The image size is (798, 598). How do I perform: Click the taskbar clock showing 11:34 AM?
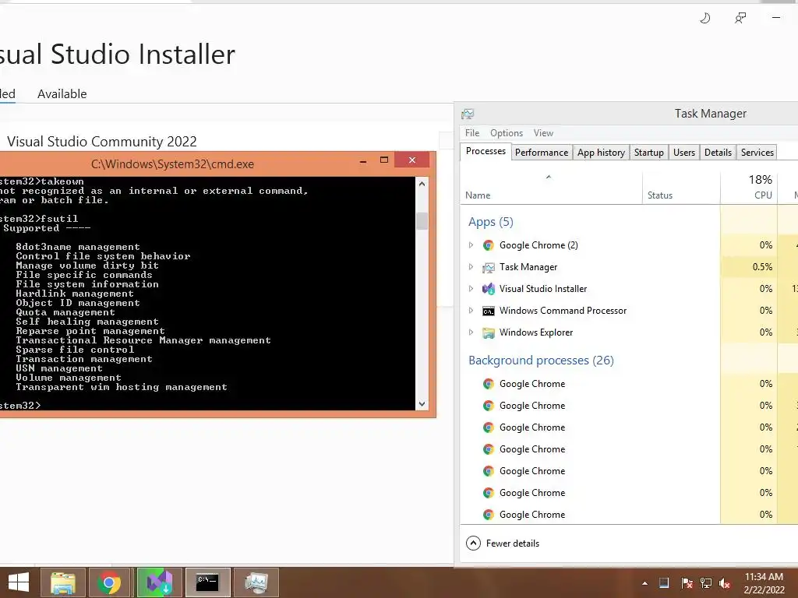pos(764,583)
